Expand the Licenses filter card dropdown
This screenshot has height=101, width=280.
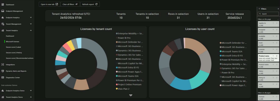273,49
